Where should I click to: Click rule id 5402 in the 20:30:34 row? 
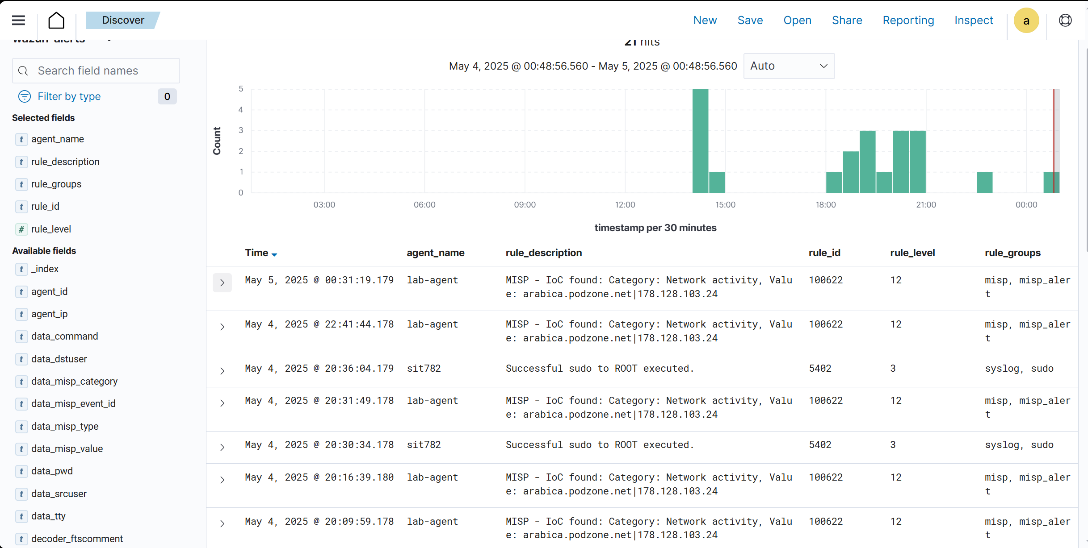(820, 445)
